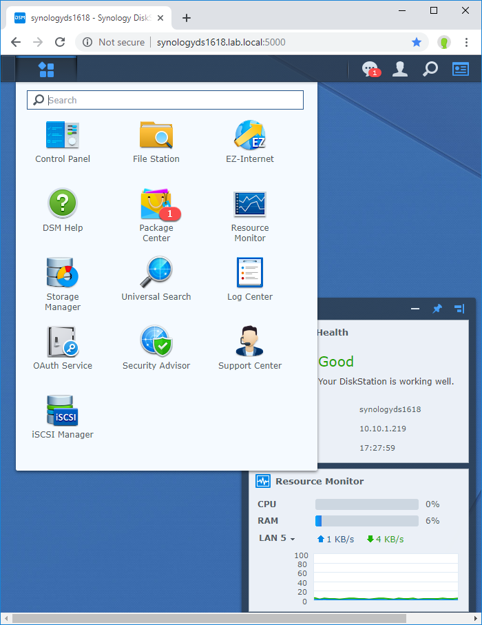Pin the widget panel
Image resolution: width=482 pixels, height=625 pixels.
[x=437, y=309]
